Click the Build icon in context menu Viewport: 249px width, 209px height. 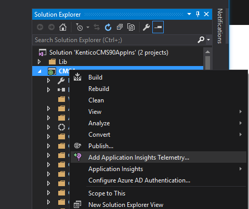tap(77, 77)
